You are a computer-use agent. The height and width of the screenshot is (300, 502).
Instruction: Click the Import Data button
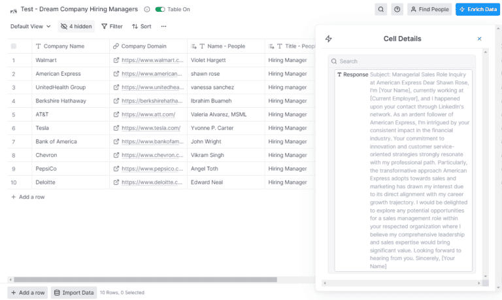73,292
